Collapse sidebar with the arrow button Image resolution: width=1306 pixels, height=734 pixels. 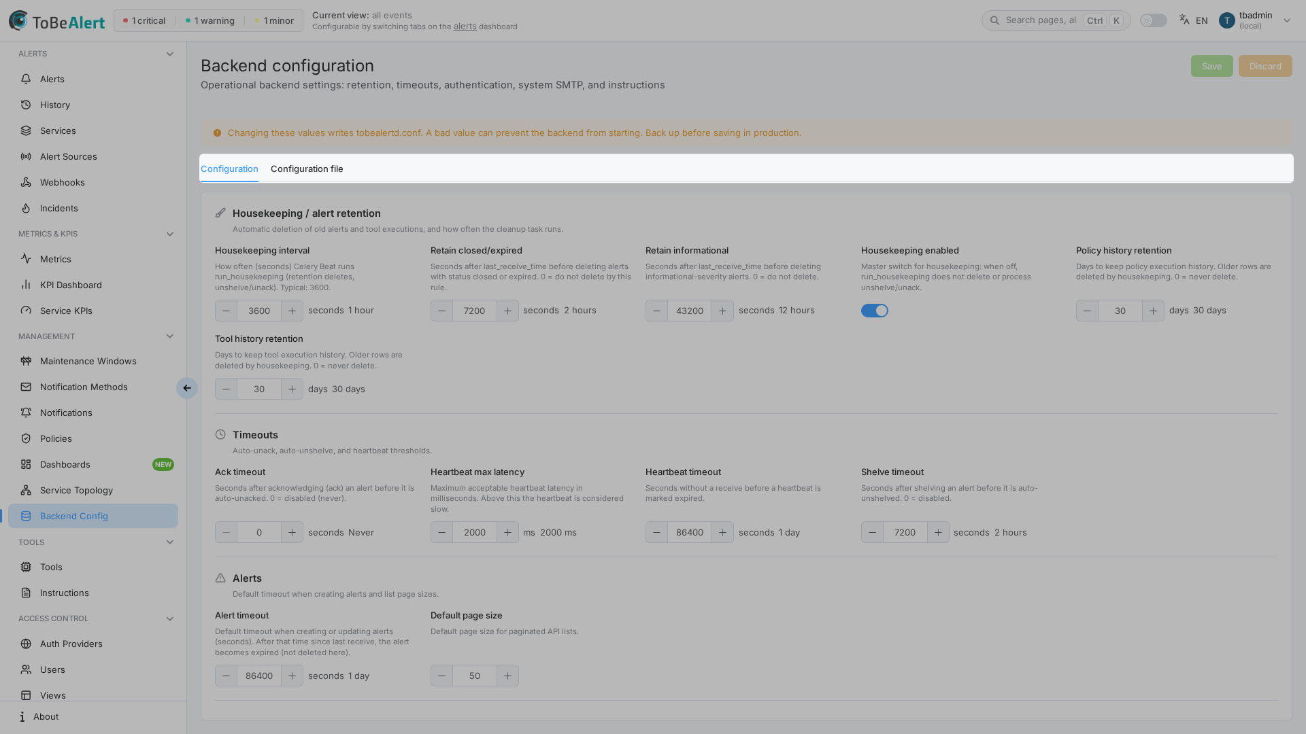[x=187, y=388]
